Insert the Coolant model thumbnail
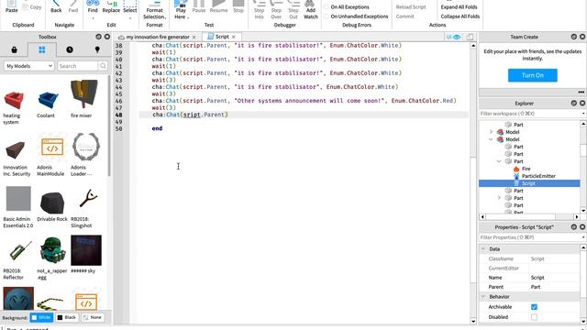Viewport: 587px width, 330px height. tap(49, 100)
